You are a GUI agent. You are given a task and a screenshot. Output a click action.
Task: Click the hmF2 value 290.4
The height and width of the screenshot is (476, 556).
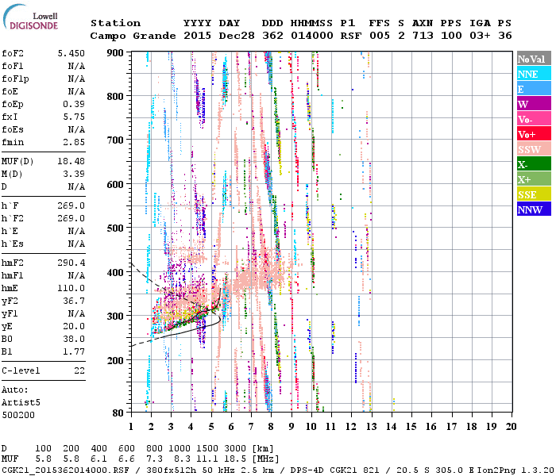(71, 263)
